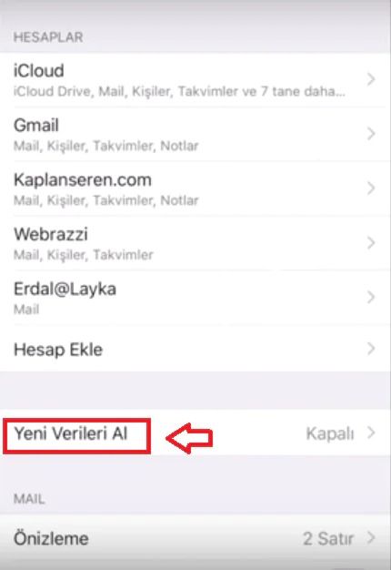
Task: Tap the chevron beside Hesap Ekle
Action: 371,348
